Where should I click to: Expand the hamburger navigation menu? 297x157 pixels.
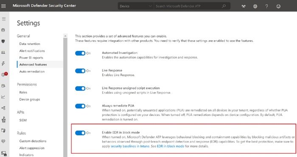(3, 19)
